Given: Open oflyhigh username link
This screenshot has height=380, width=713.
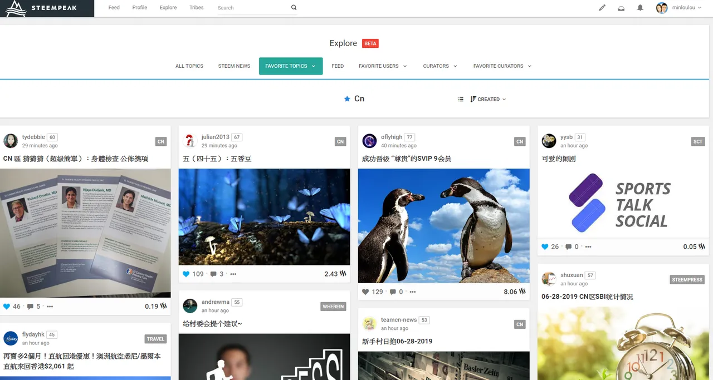Looking at the screenshot, I should pos(392,137).
